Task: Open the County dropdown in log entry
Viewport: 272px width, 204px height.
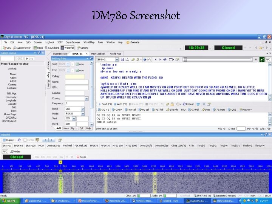Action: click(x=87, y=99)
